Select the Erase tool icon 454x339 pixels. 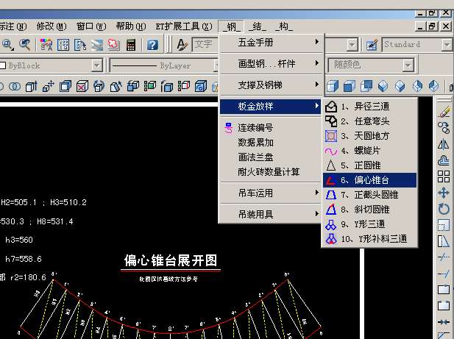pyautogui.click(x=444, y=113)
